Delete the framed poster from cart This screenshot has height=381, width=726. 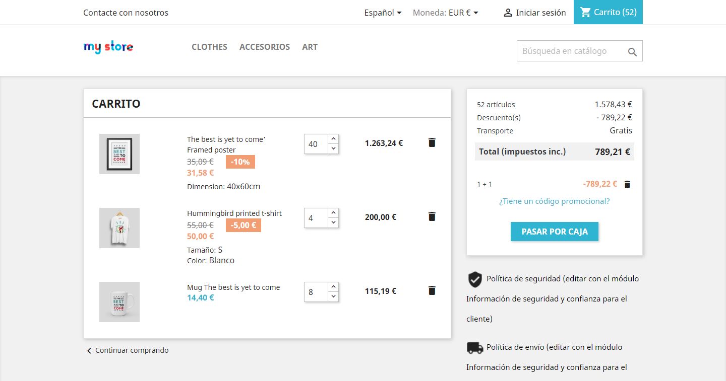point(432,143)
